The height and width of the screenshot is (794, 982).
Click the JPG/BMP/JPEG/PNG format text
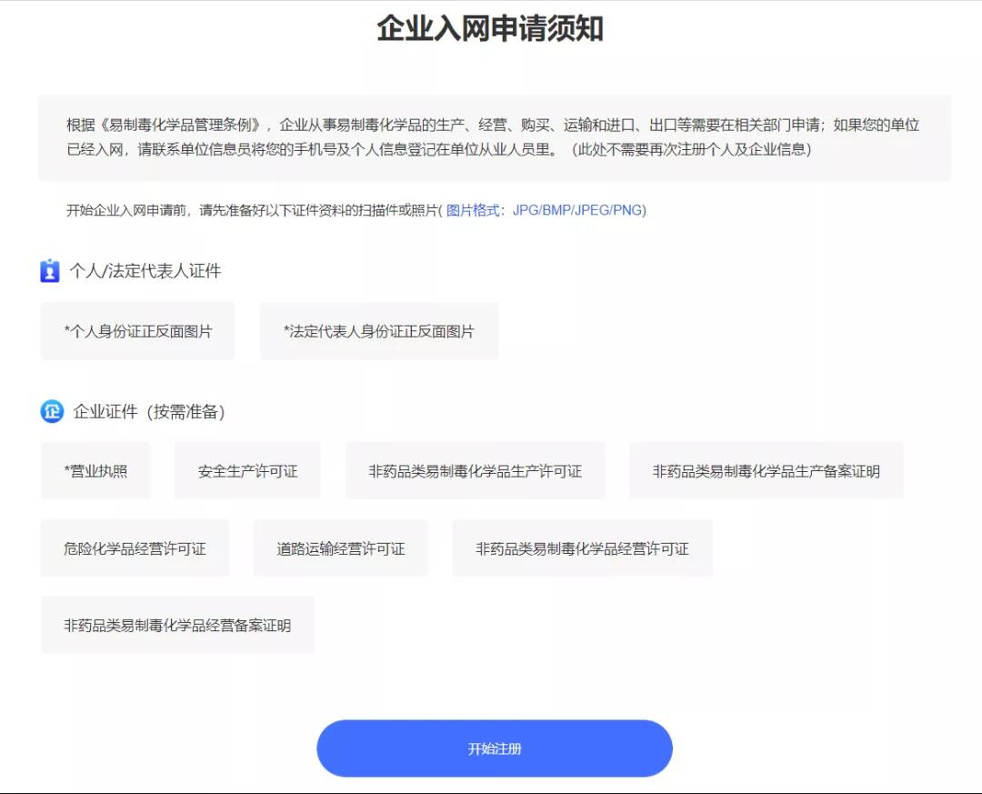pyautogui.click(x=578, y=211)
